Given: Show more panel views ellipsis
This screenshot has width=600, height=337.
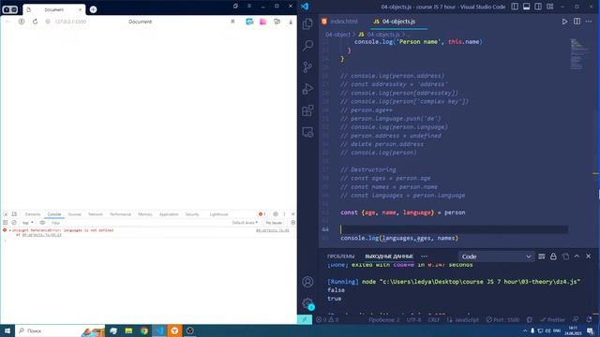Looking at the screenshot, I should (425, 256).
